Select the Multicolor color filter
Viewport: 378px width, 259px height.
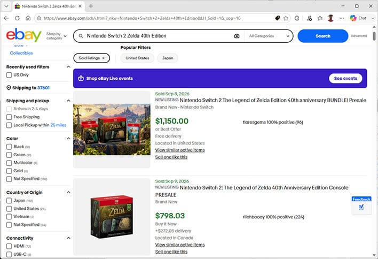pyautogui.click(x=9, y=163)
